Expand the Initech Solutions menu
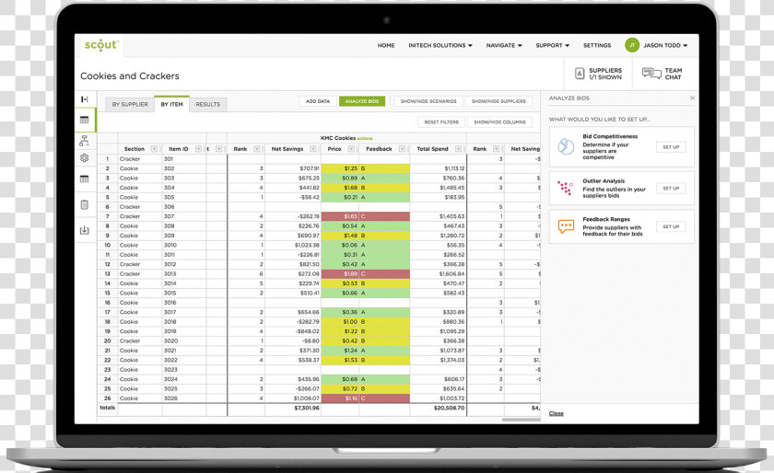 pyautogui.click(x=440, y=45)
